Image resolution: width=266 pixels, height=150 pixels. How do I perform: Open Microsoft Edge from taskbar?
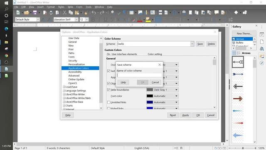coord(6,29)
